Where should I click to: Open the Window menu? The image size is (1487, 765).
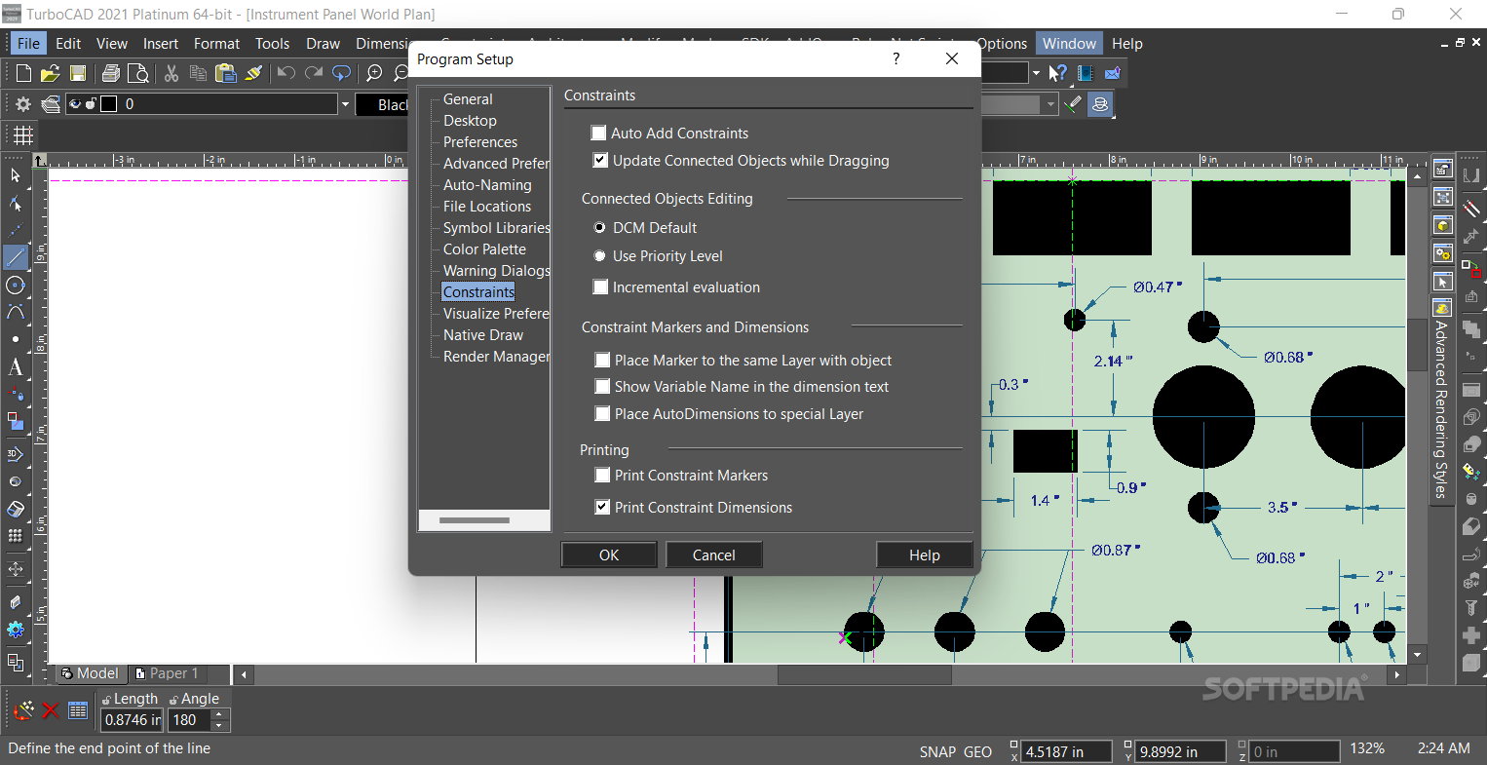pos(1069,43)
